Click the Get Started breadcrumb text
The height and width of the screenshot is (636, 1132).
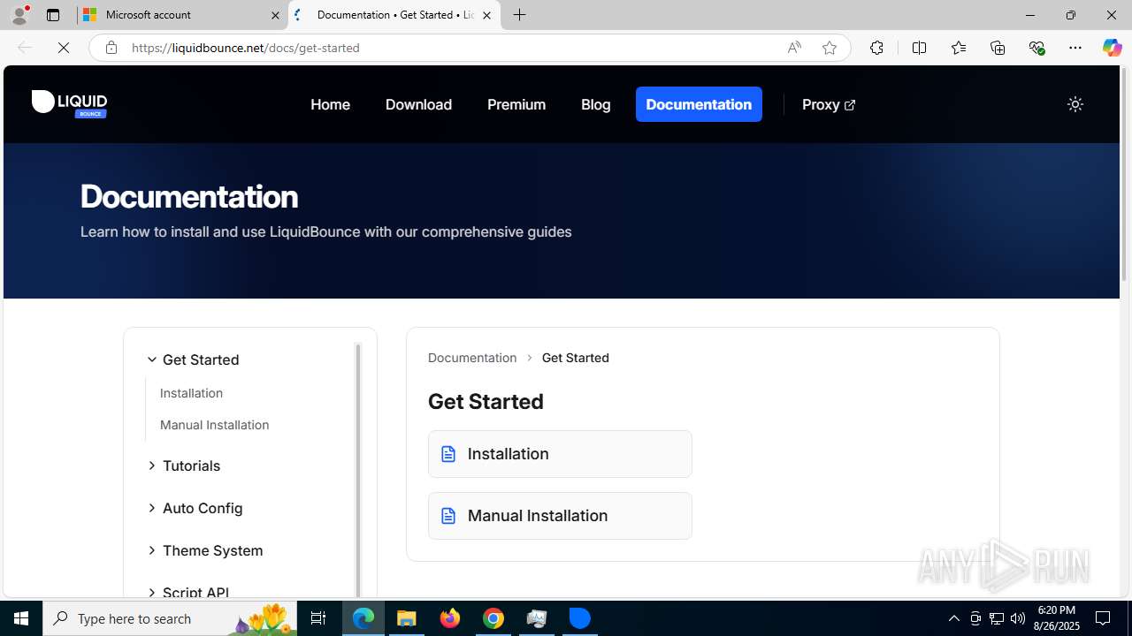click(x=575, y=358)
